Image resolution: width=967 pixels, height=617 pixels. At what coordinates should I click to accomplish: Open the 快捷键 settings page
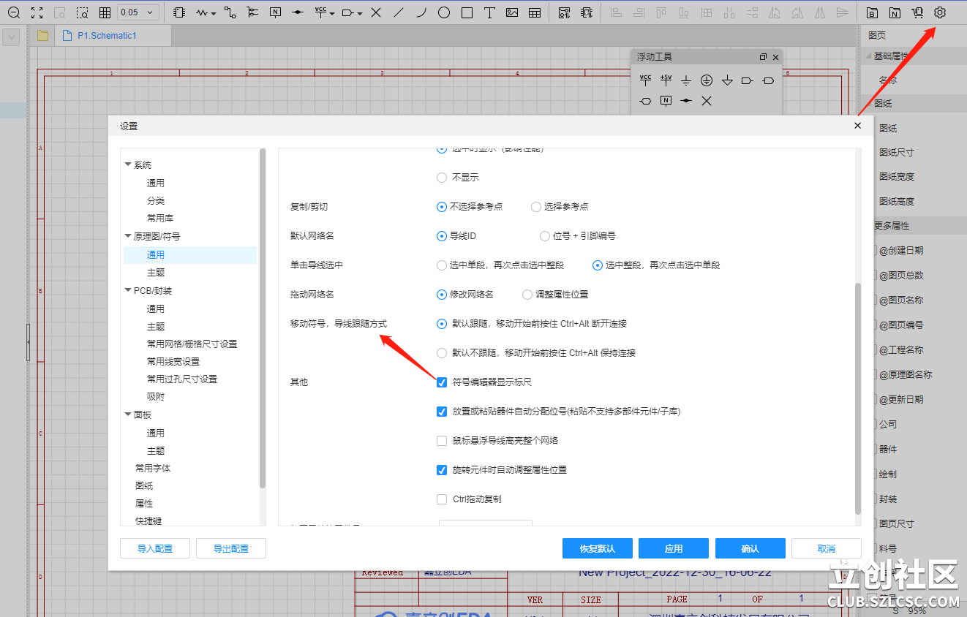[x=148, y=521]
